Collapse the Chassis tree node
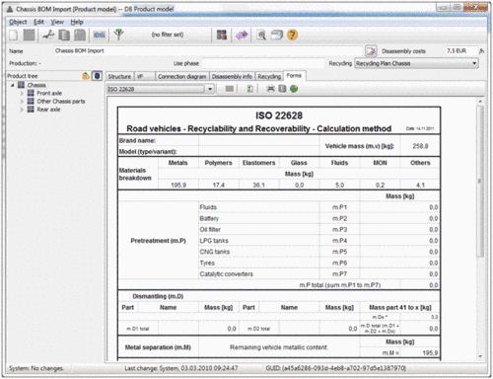Screen dimensions: 493x379 point(13,85)
